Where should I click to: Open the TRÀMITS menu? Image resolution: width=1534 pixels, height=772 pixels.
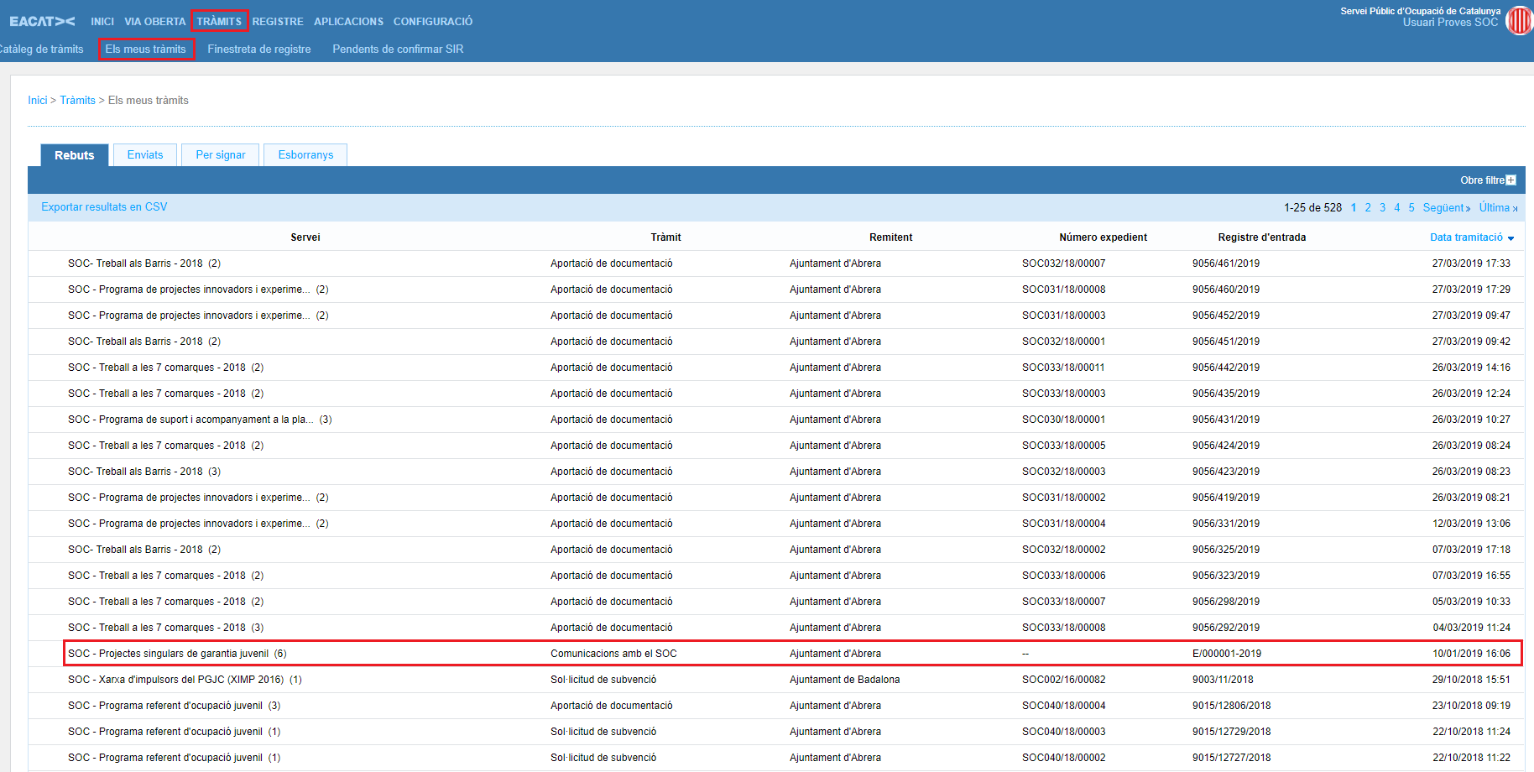tap(219, 21)
